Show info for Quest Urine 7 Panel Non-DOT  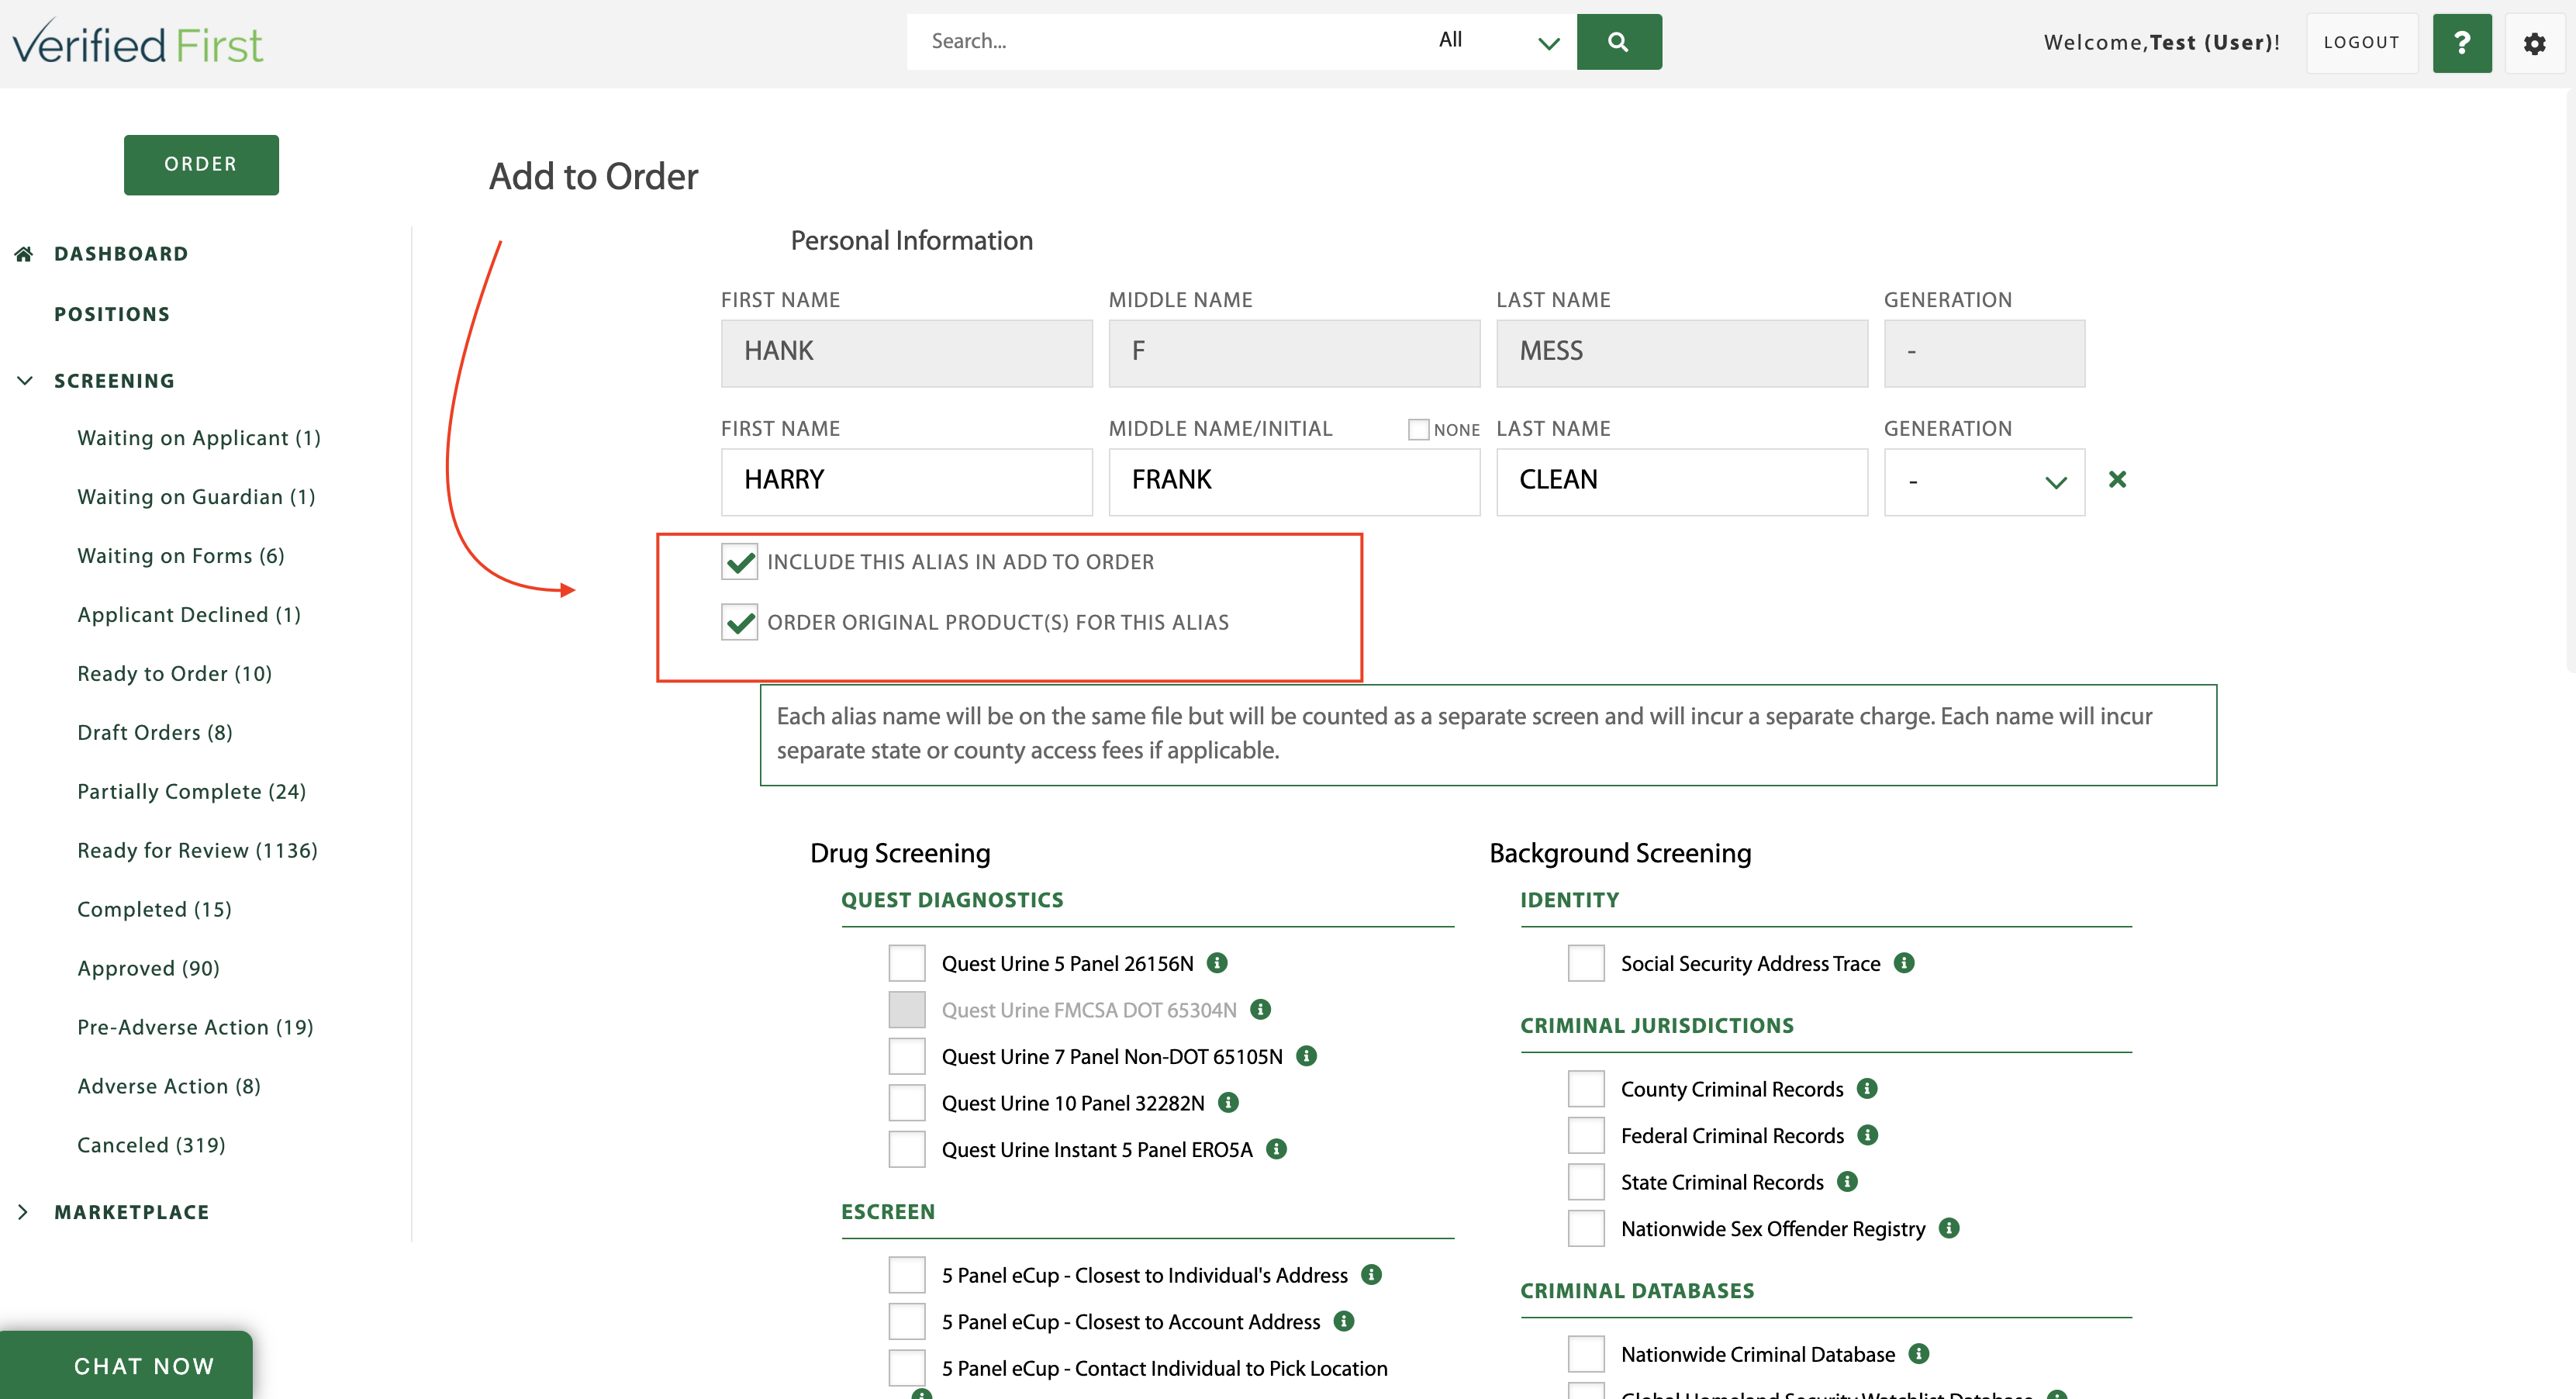(1306, 1056)
